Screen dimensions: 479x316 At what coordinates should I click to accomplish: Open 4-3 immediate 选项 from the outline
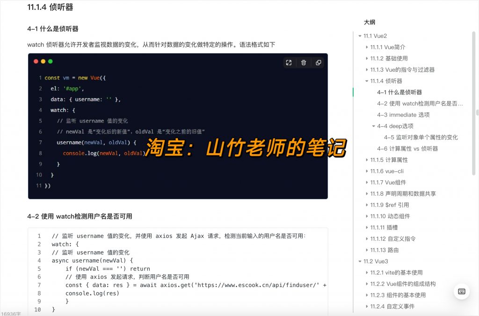(400, 115)
